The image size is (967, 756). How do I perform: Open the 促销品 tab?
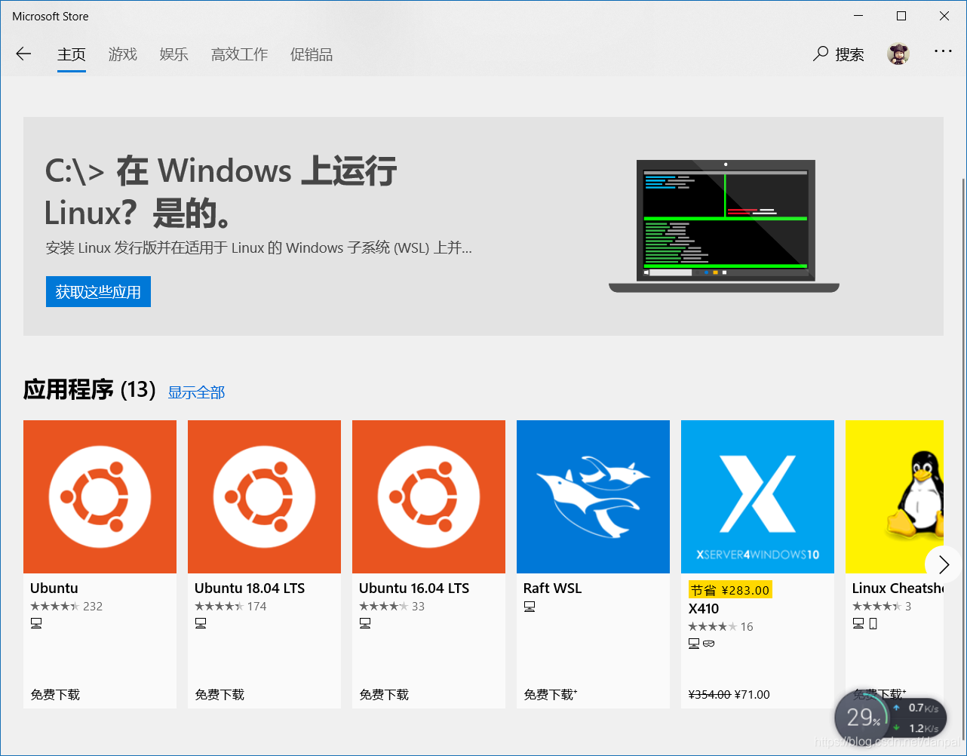(312, 54)
